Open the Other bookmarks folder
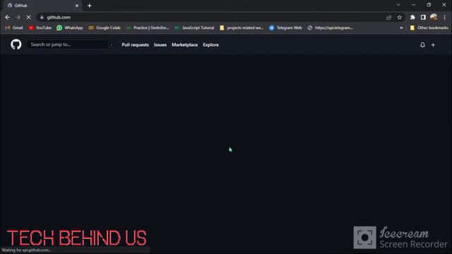The image size is (452, 254). tap(429, 28)
